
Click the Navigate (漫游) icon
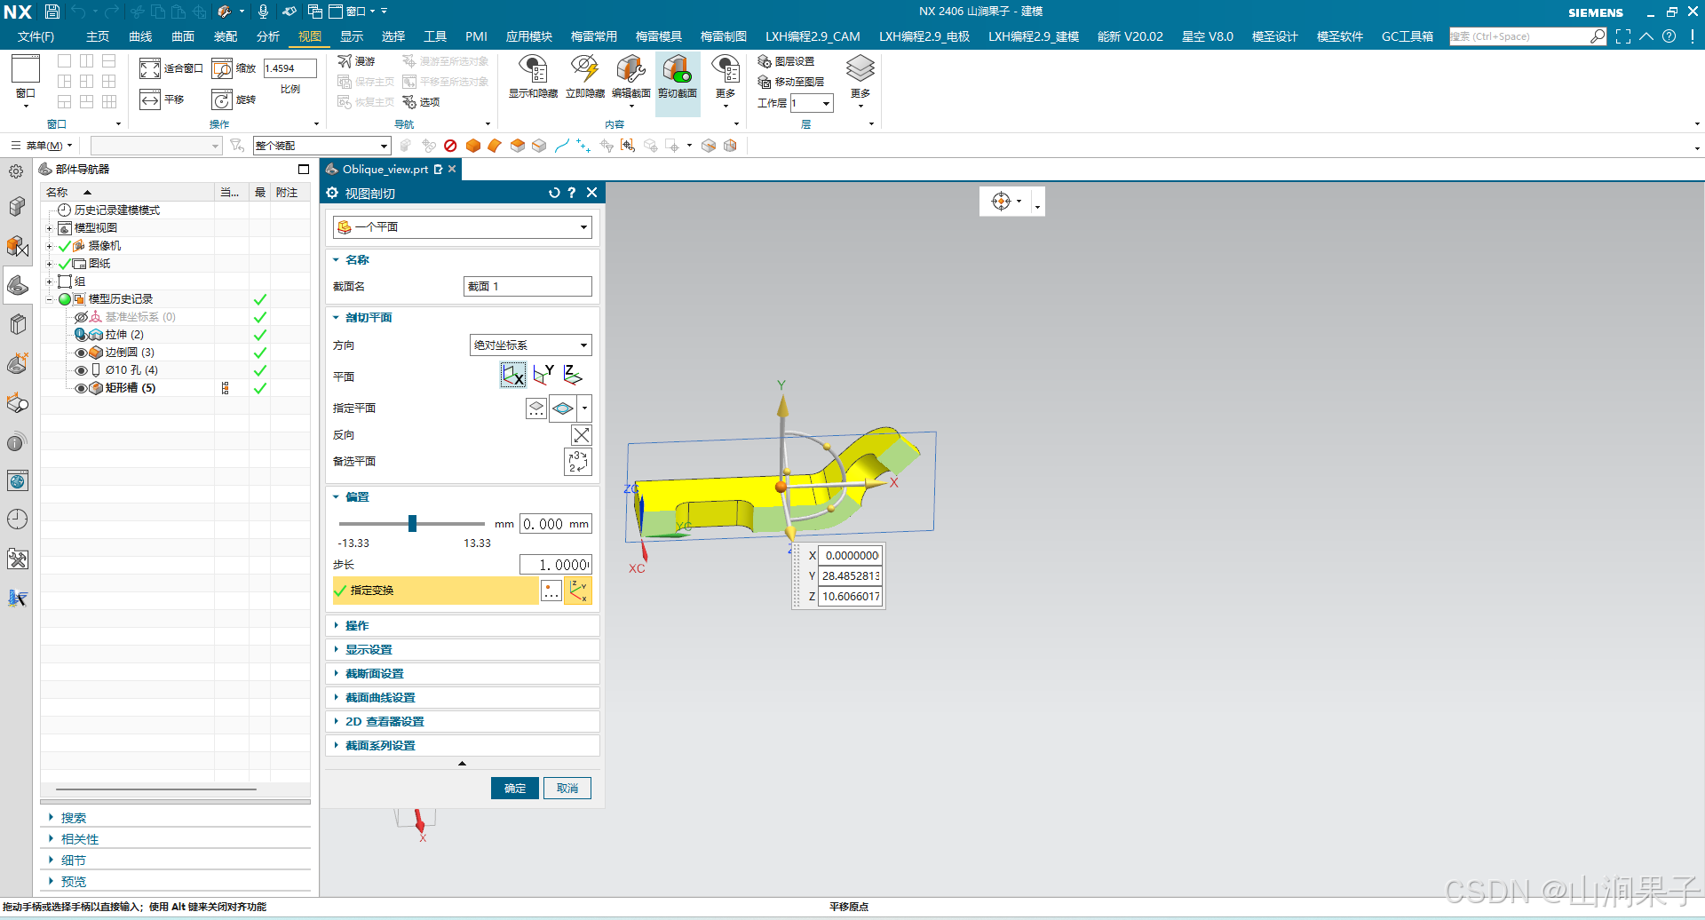click(x=356, y=61)
